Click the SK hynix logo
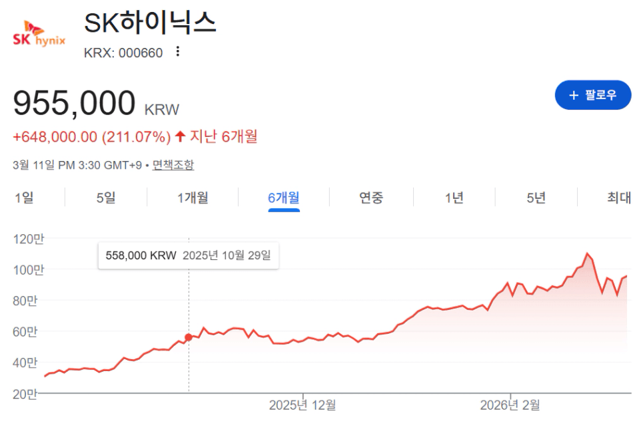 39,34
